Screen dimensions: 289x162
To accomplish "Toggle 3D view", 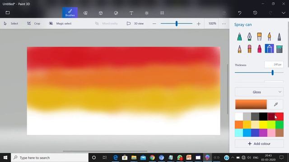I will pos(135,23).
